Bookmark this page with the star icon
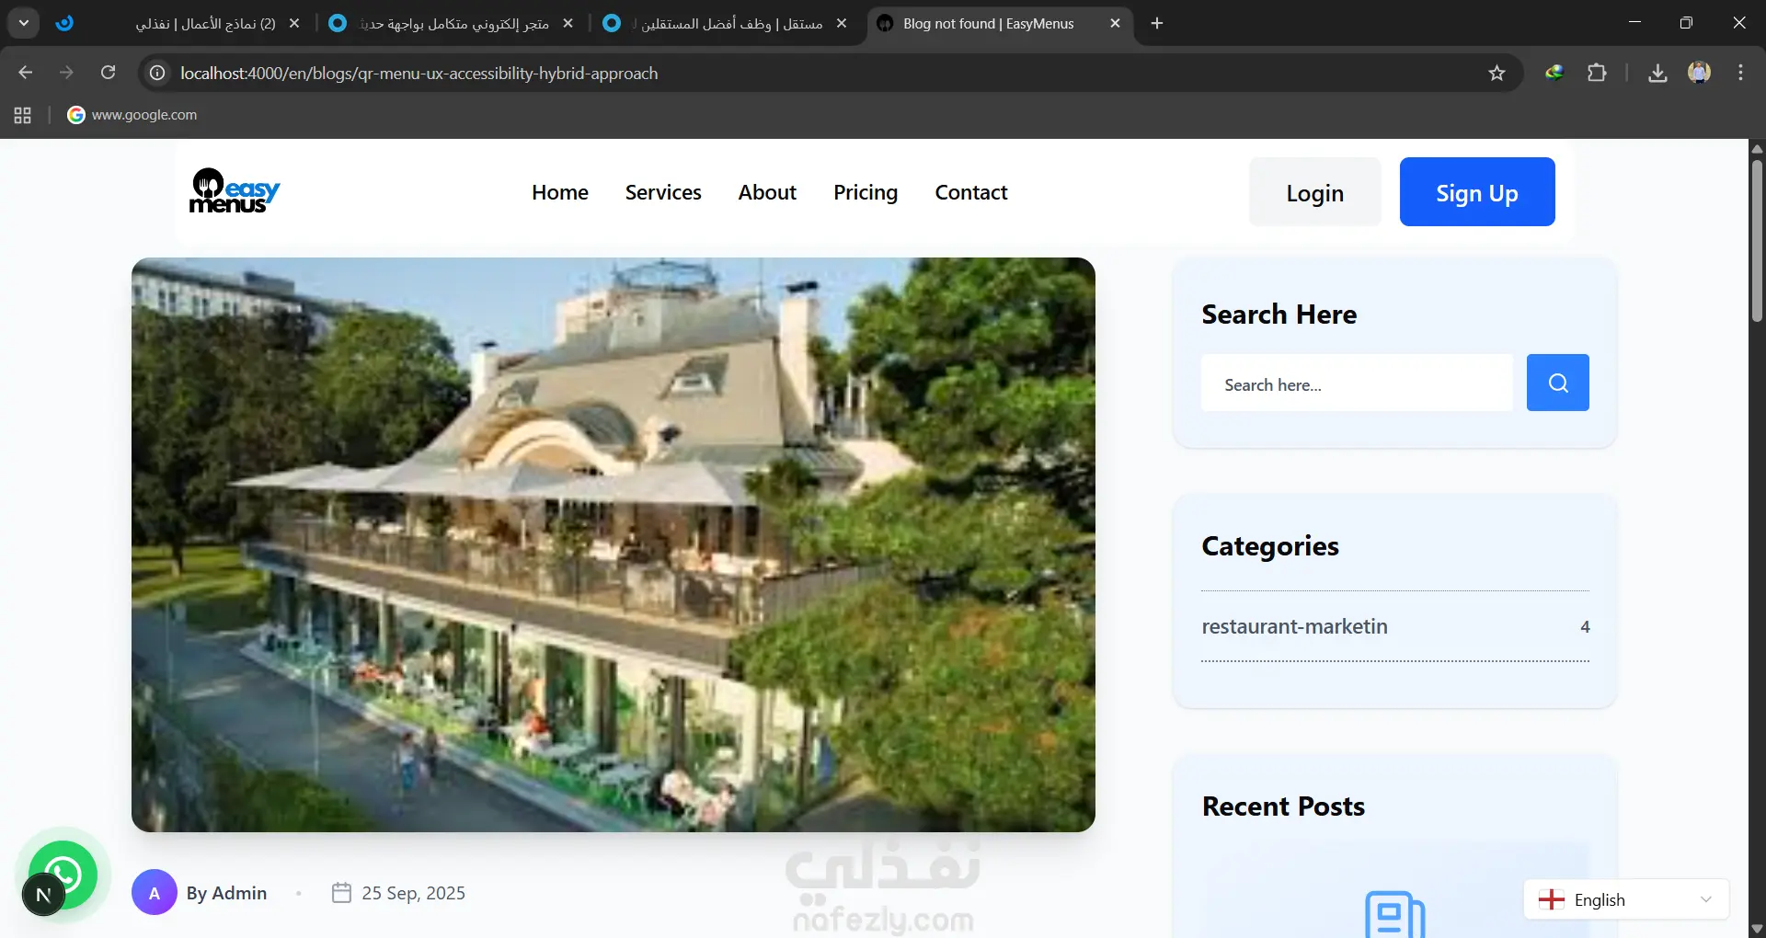1766x938 pixels. [x=1497, y=73]
